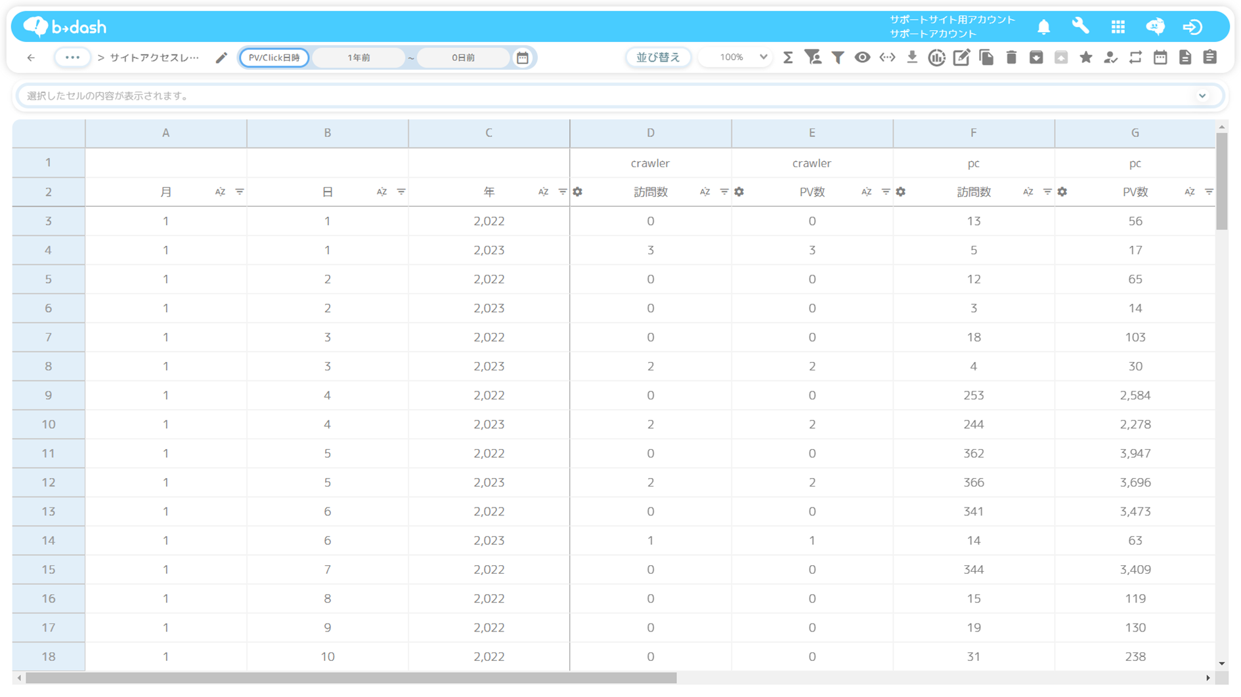1241x697 pixels.
Task: Click the 0日前 end date field
Action: click(463, 58)
